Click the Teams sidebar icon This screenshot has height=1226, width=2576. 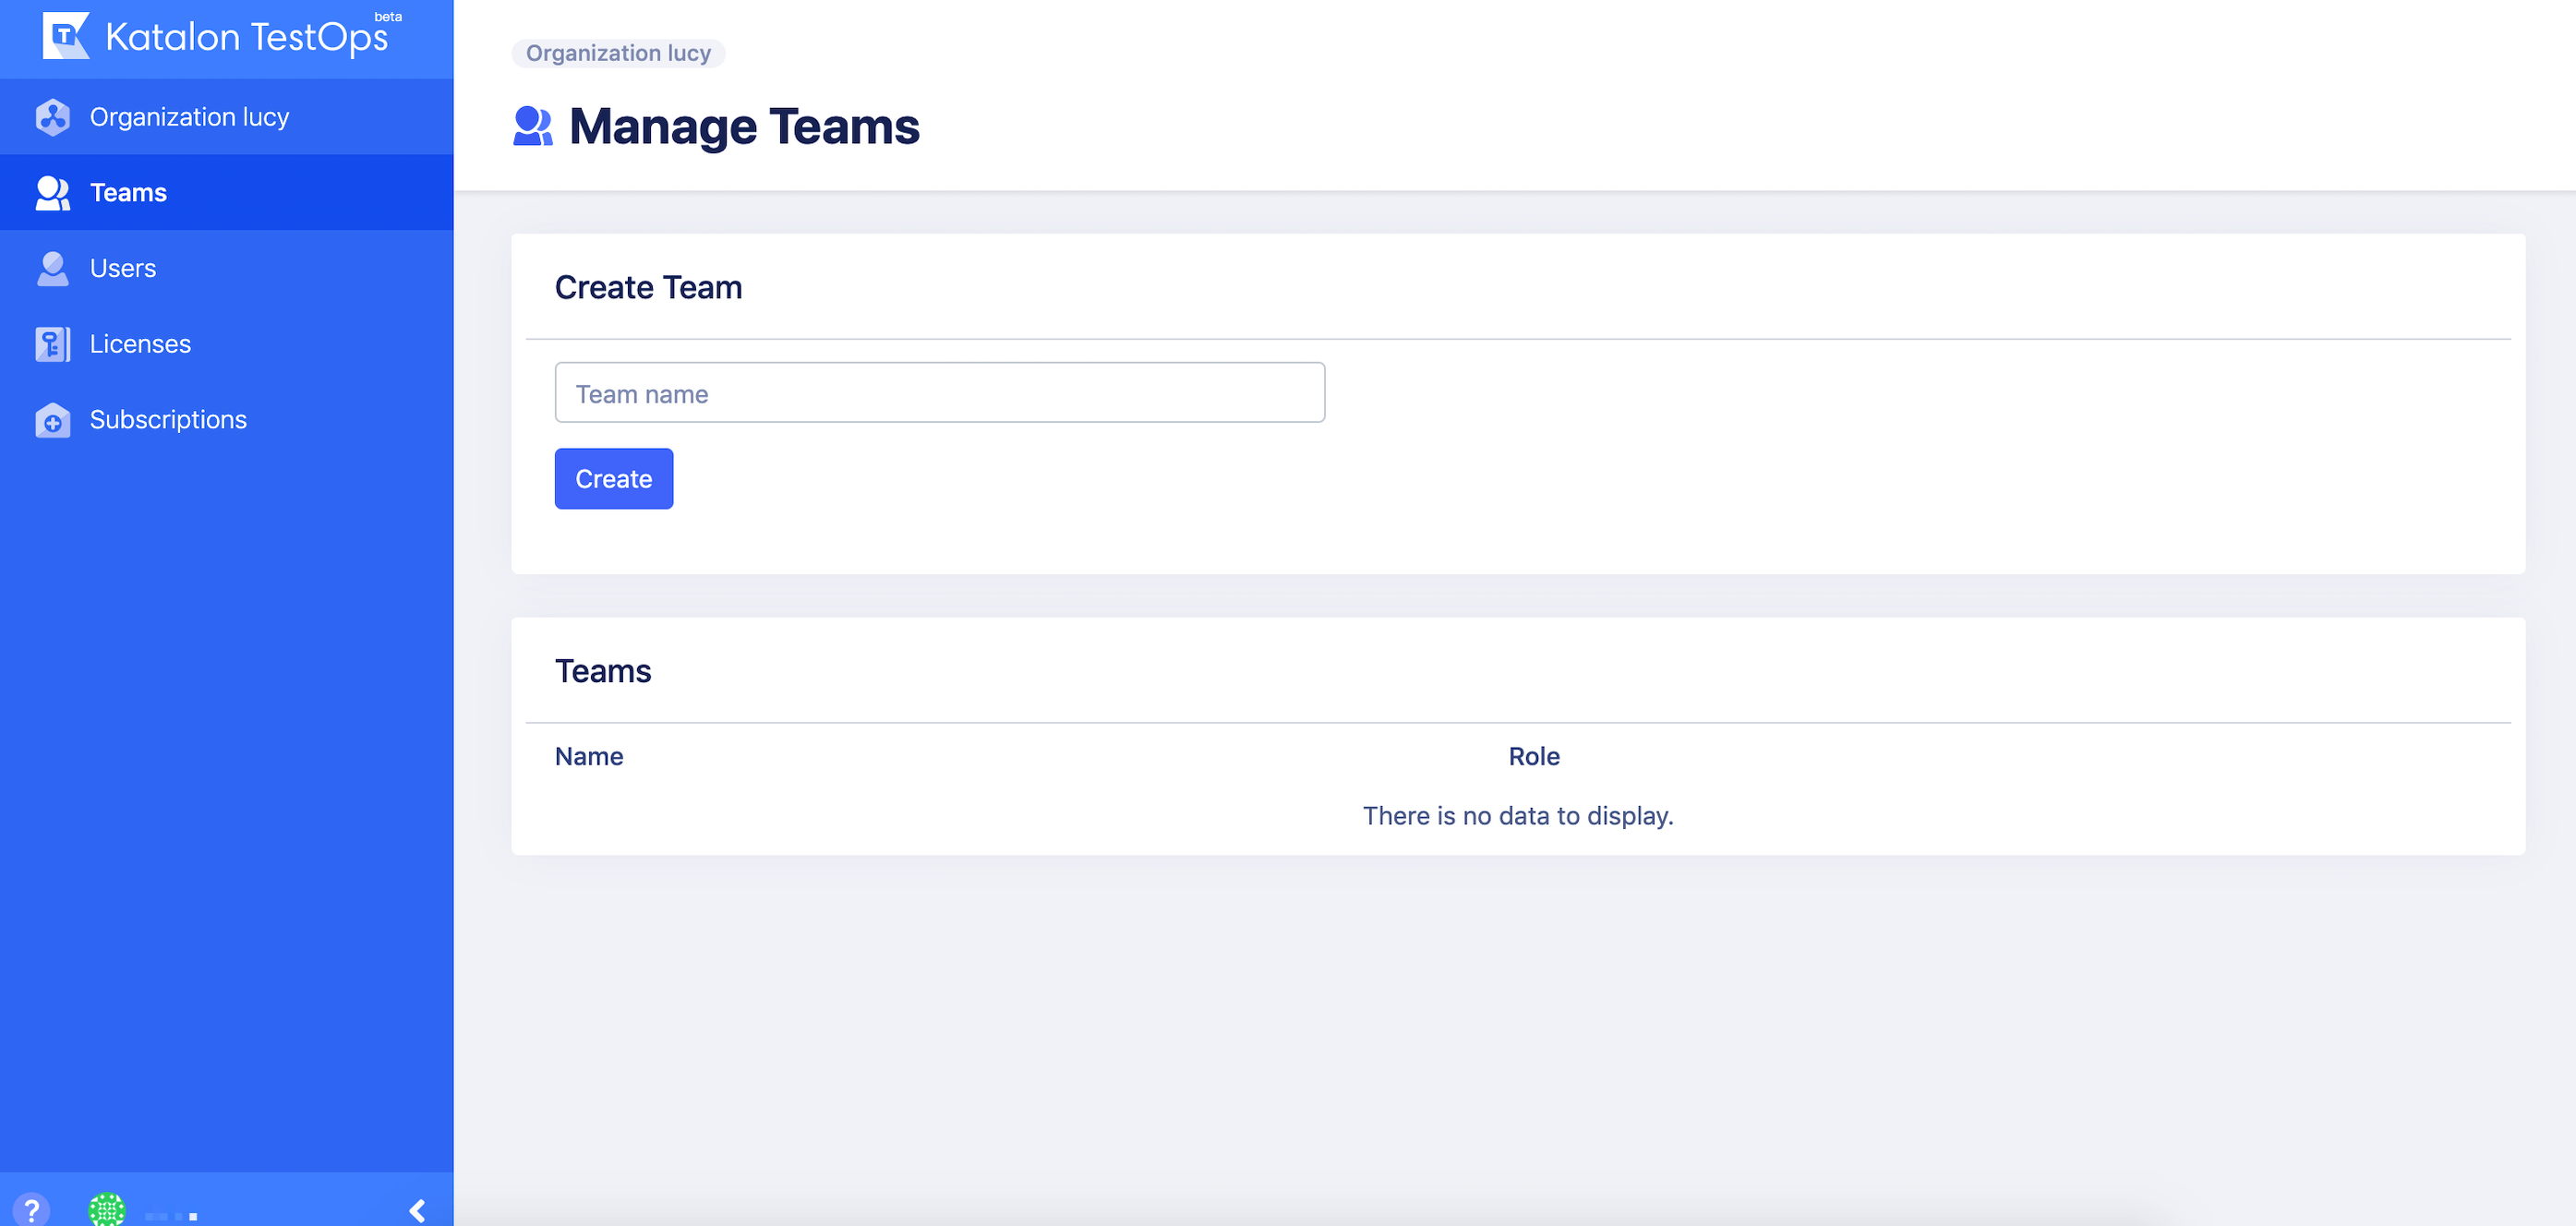pos(52,193)
